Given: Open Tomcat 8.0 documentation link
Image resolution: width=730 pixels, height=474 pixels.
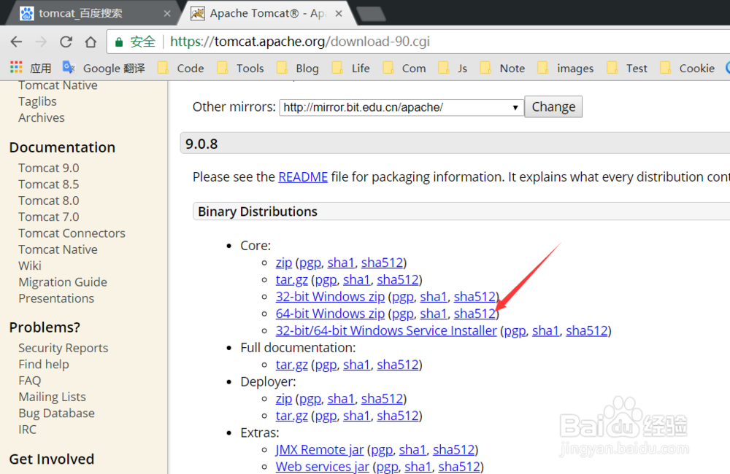Looking at the screenshot, I should tap(49, 201).
